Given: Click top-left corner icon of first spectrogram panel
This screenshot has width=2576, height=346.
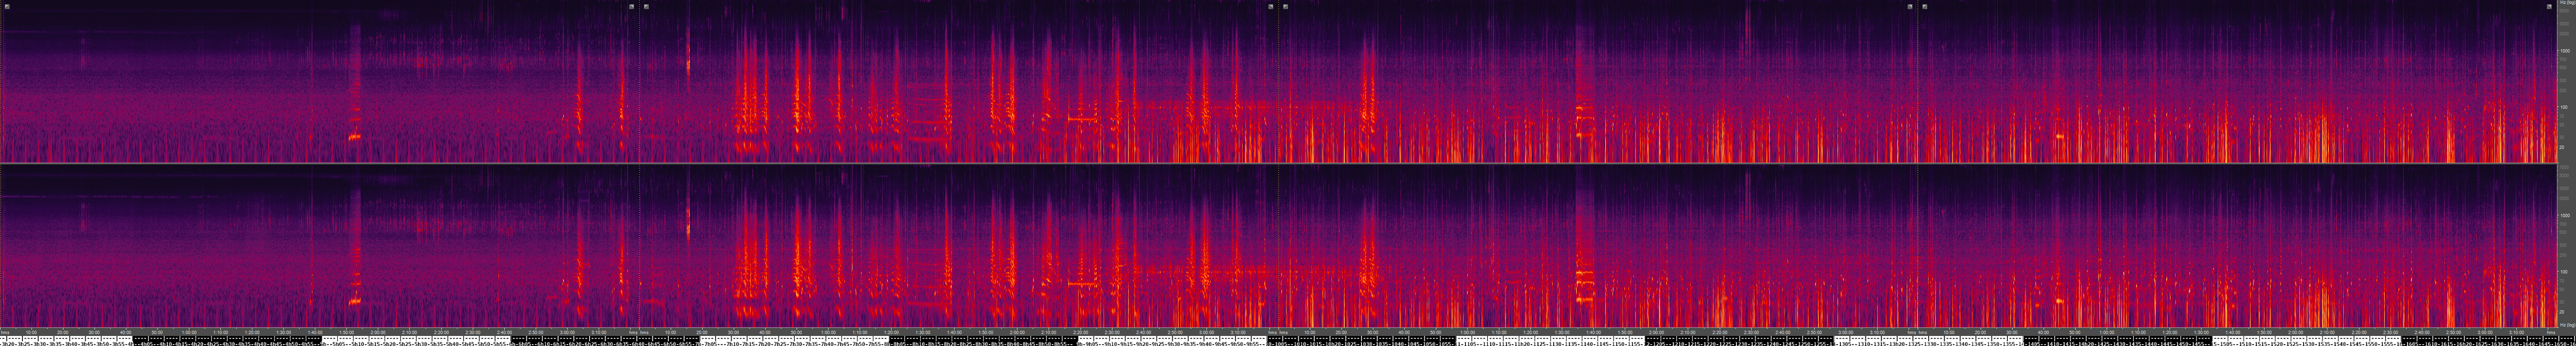Looking at the screenshot, I should (x=6, y=6).
